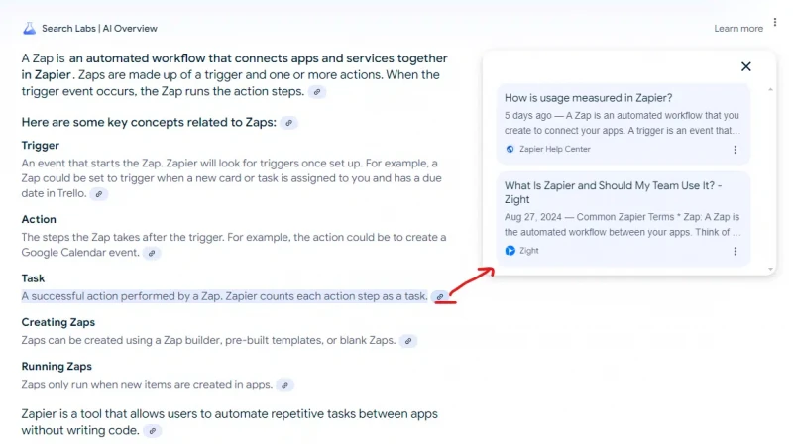Viewport: 793px width, 444px height.
Task: Open the source link for the Task definition
Action: click(440, 297)
